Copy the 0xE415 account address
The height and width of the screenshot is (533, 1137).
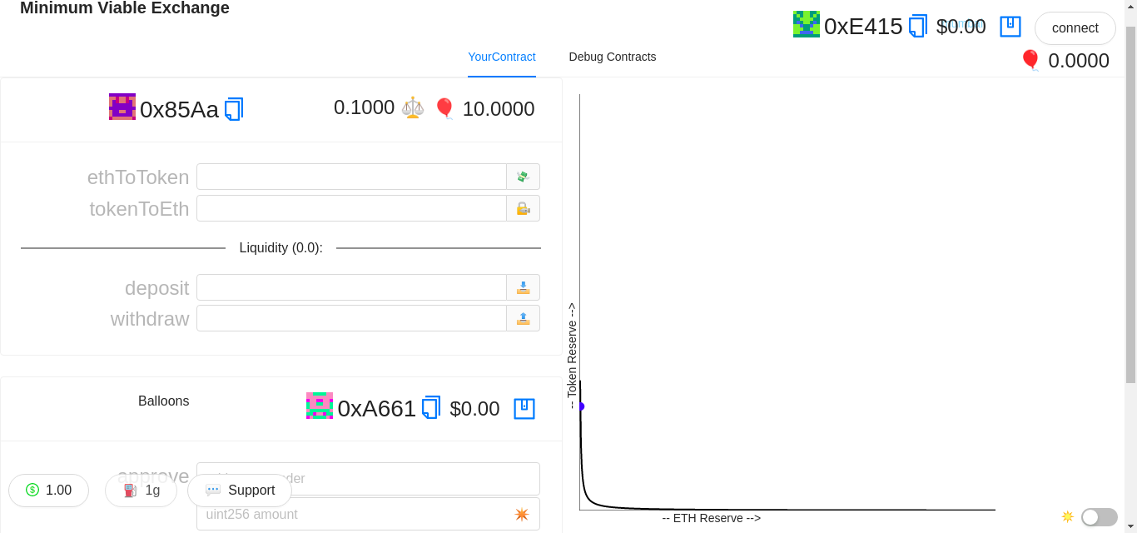tap(918, 26)
